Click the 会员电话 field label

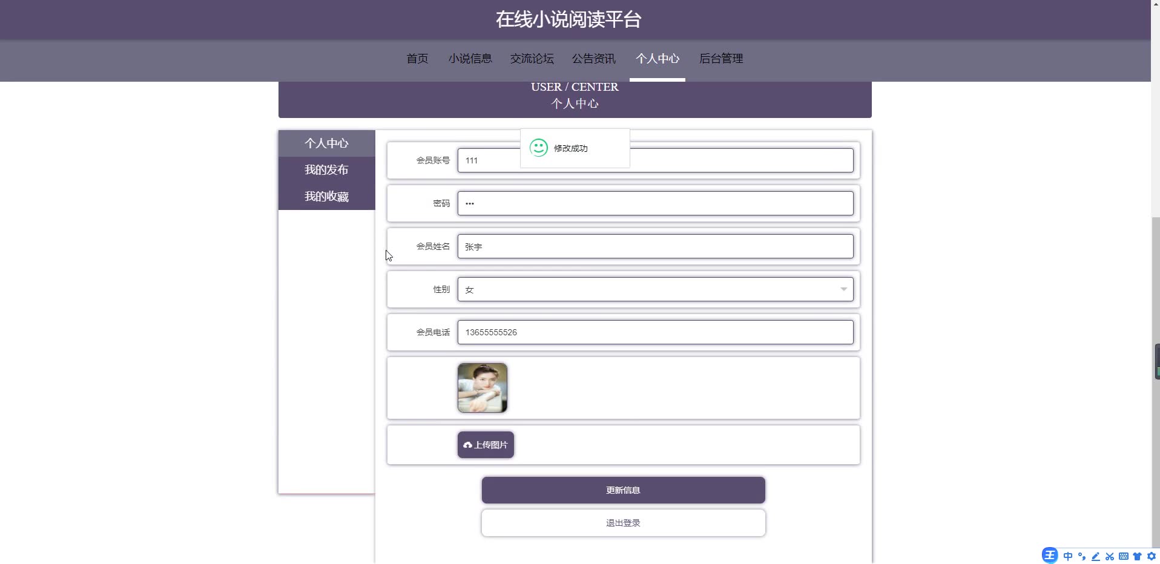[x=433, y=332]
